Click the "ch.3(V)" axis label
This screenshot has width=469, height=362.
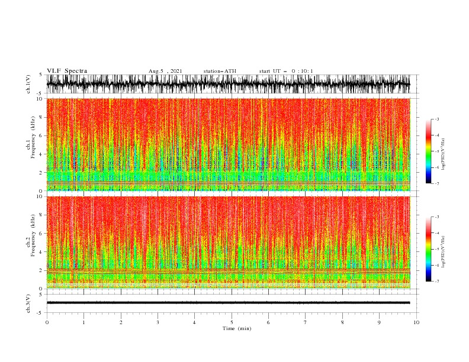28,304
